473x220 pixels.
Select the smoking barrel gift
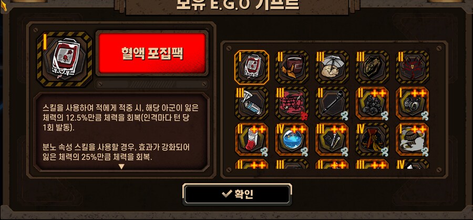(x=412, y=139)
